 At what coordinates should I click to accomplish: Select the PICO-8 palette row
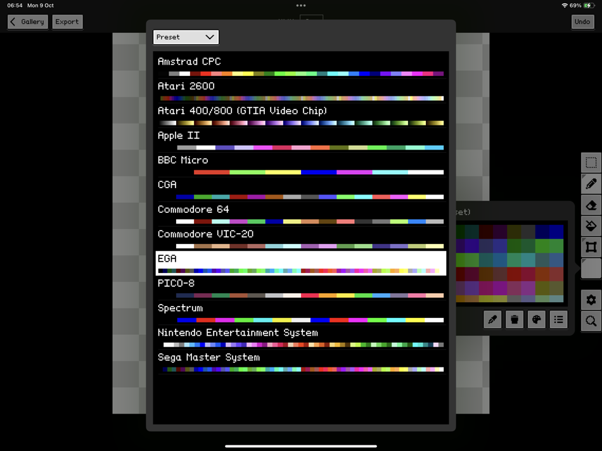click(x=300, y=288)
